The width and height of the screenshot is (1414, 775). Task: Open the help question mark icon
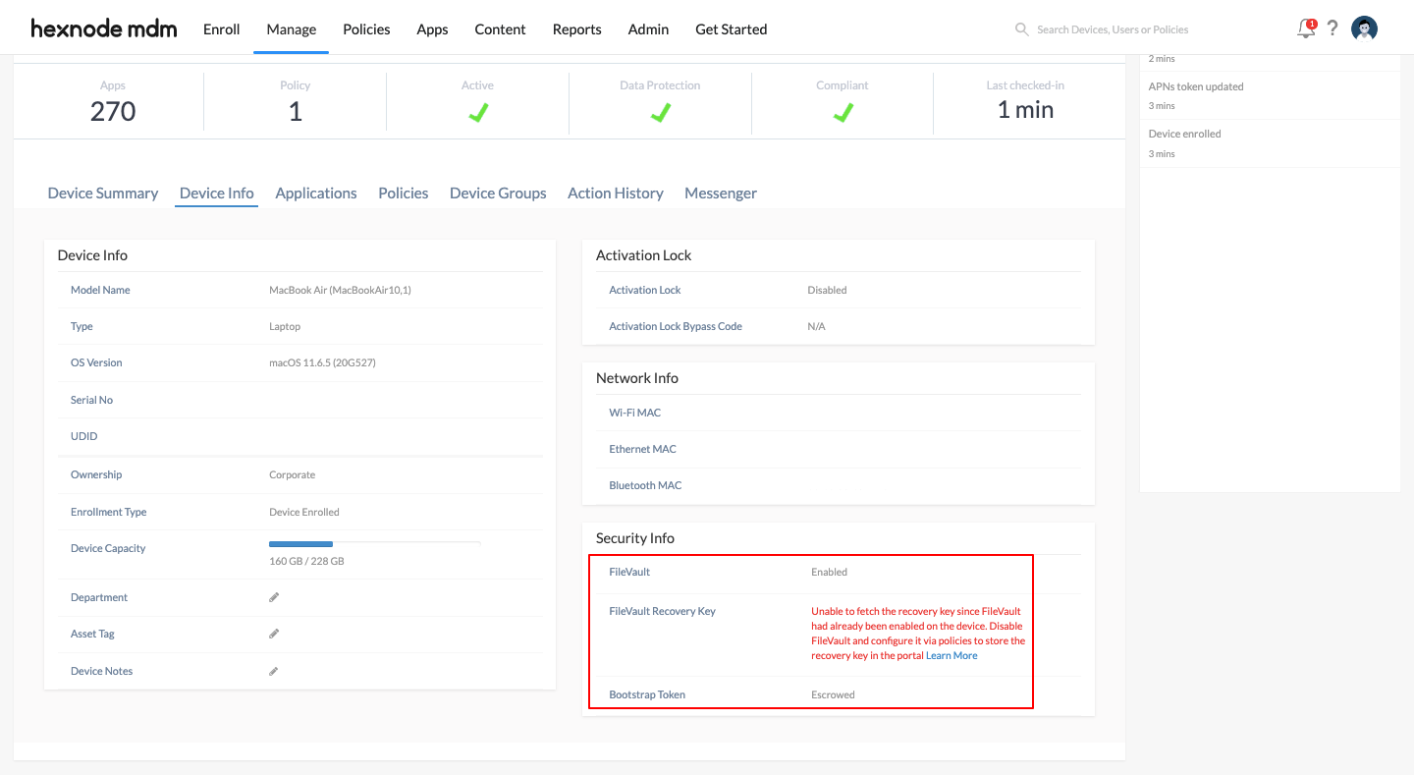tap(1332, 28)
